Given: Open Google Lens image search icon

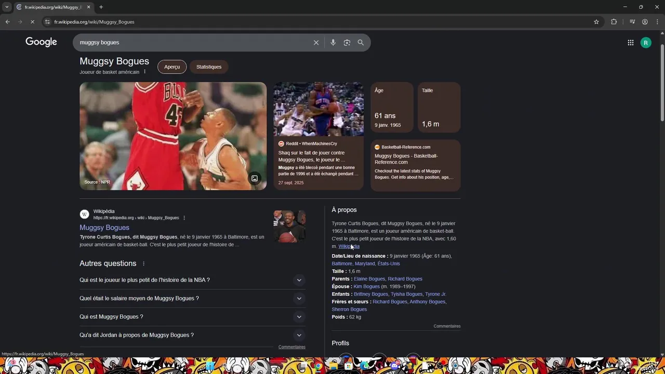Looking at the screenshot, I should (347, 43).
